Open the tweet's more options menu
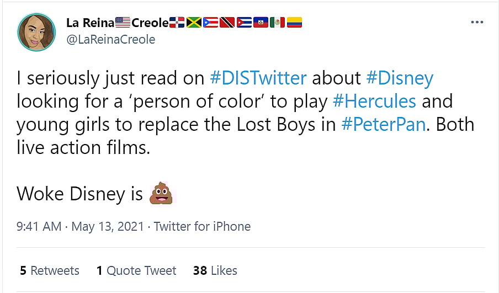 point(476,23)
